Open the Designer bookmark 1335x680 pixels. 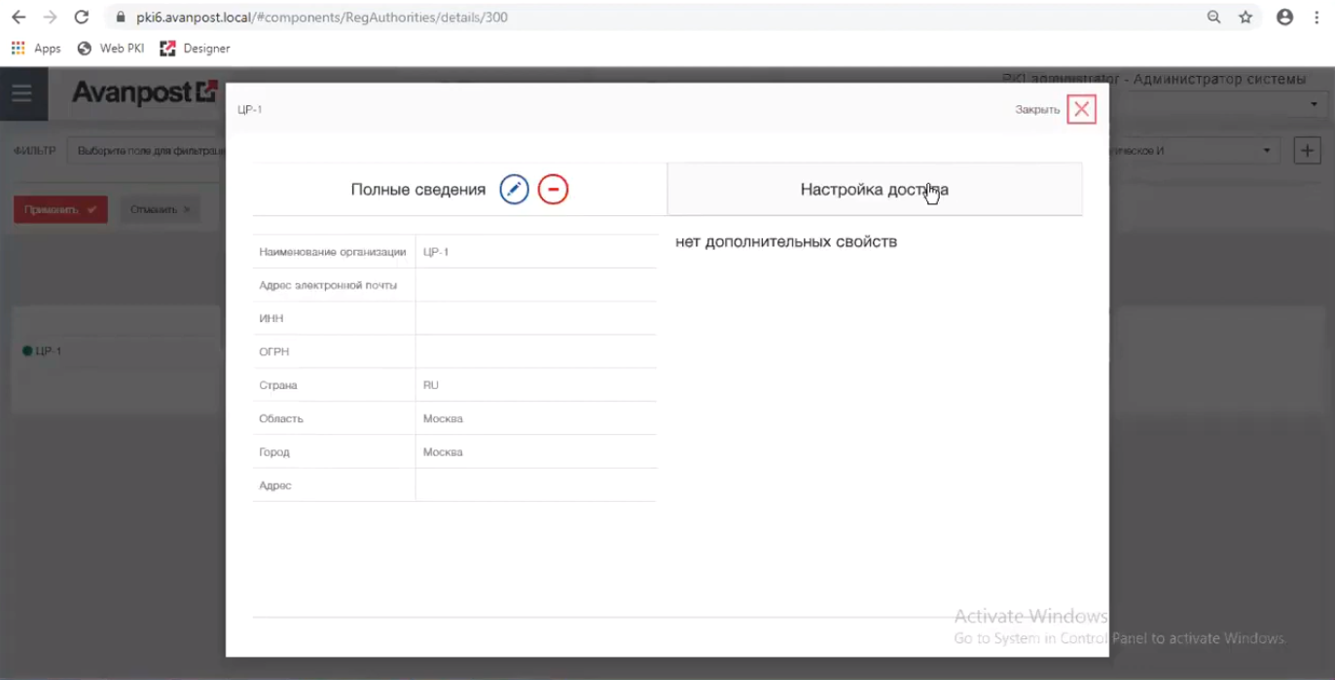[195, 48]
